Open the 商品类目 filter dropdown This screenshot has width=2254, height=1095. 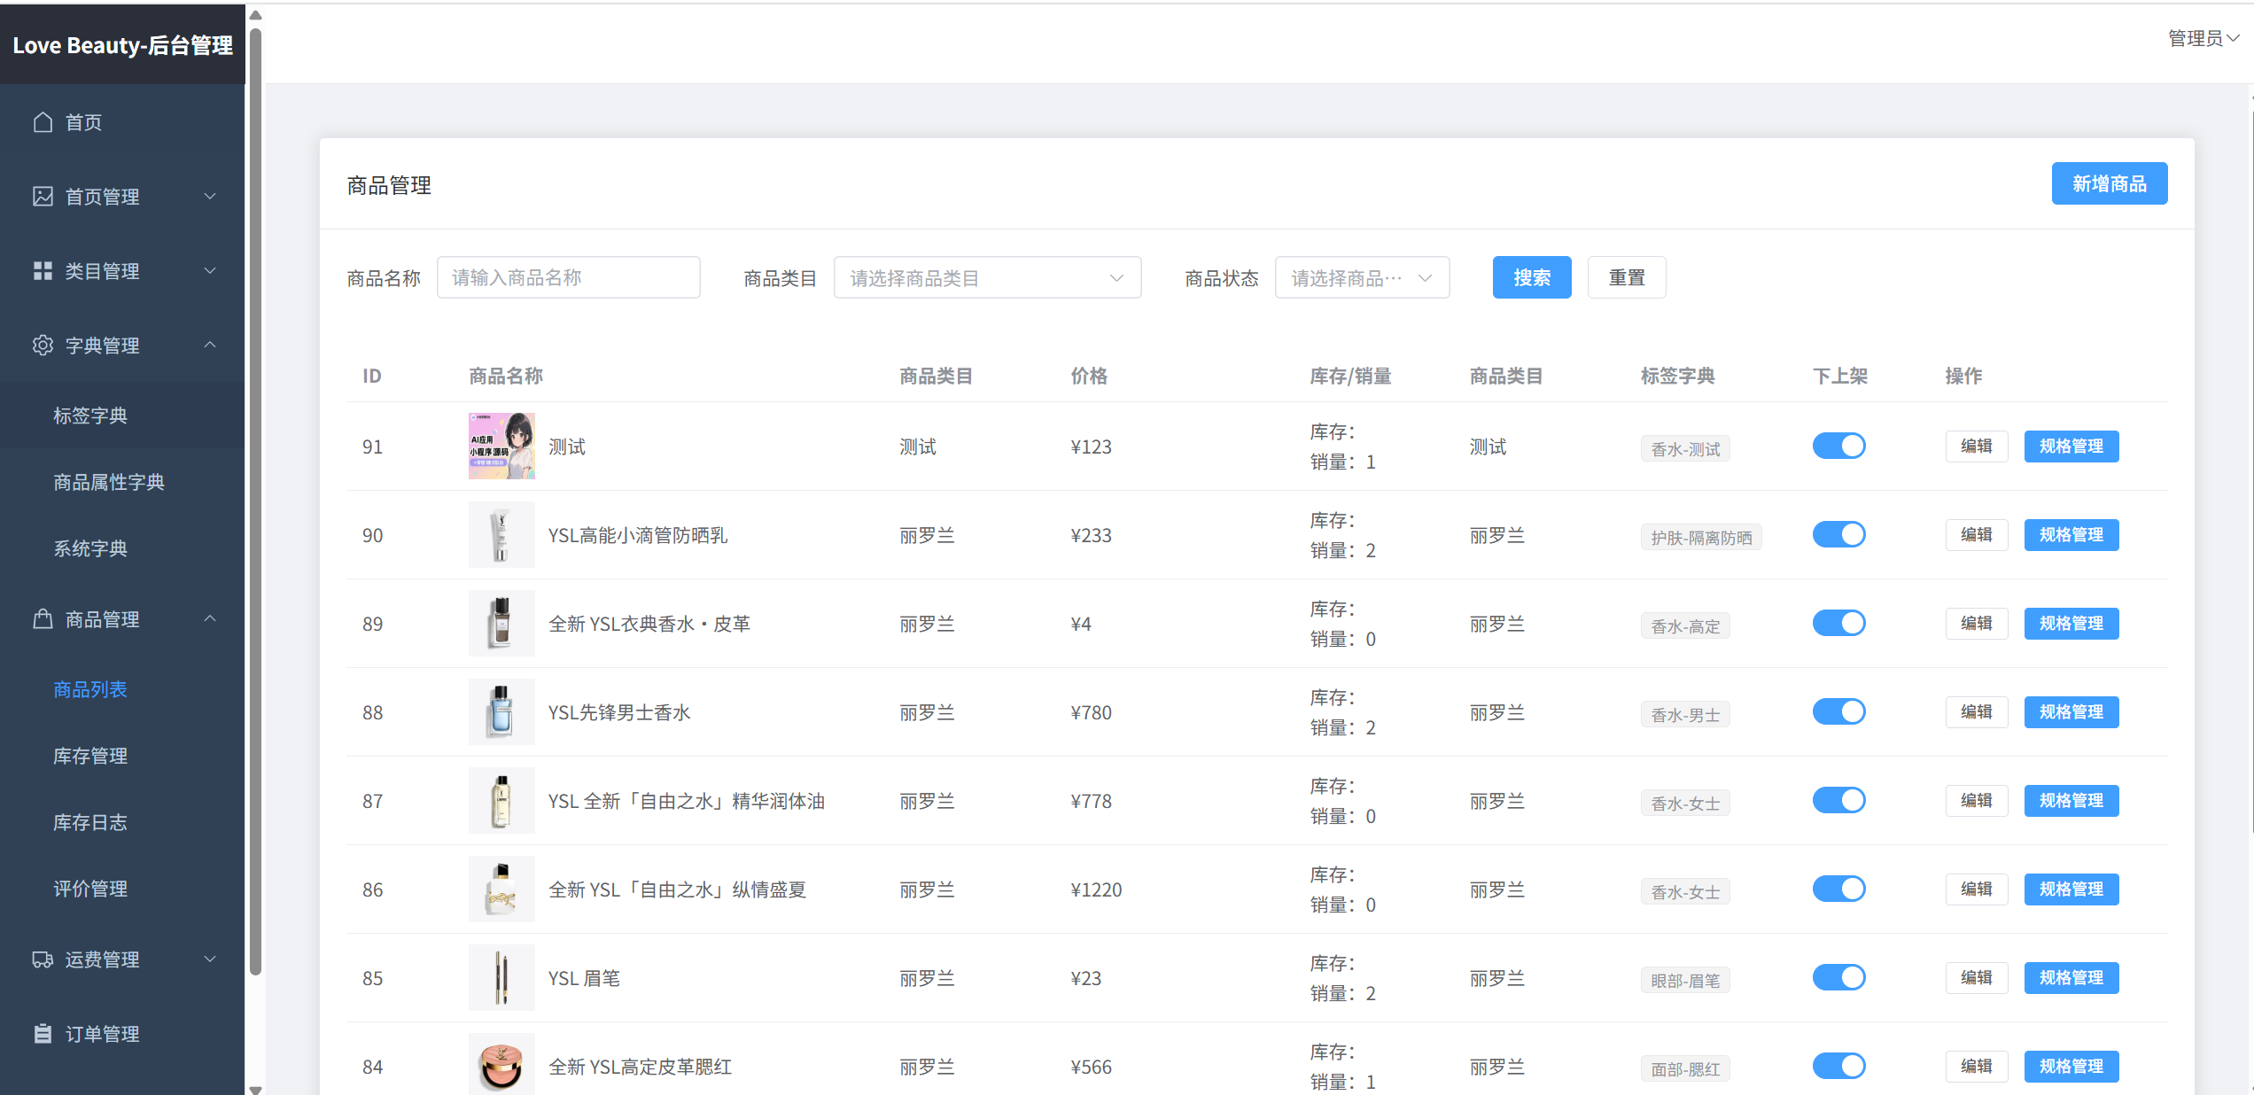(987, 278)
